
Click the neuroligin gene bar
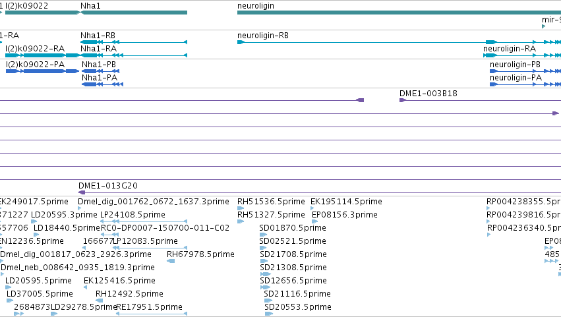pos(399,13)
